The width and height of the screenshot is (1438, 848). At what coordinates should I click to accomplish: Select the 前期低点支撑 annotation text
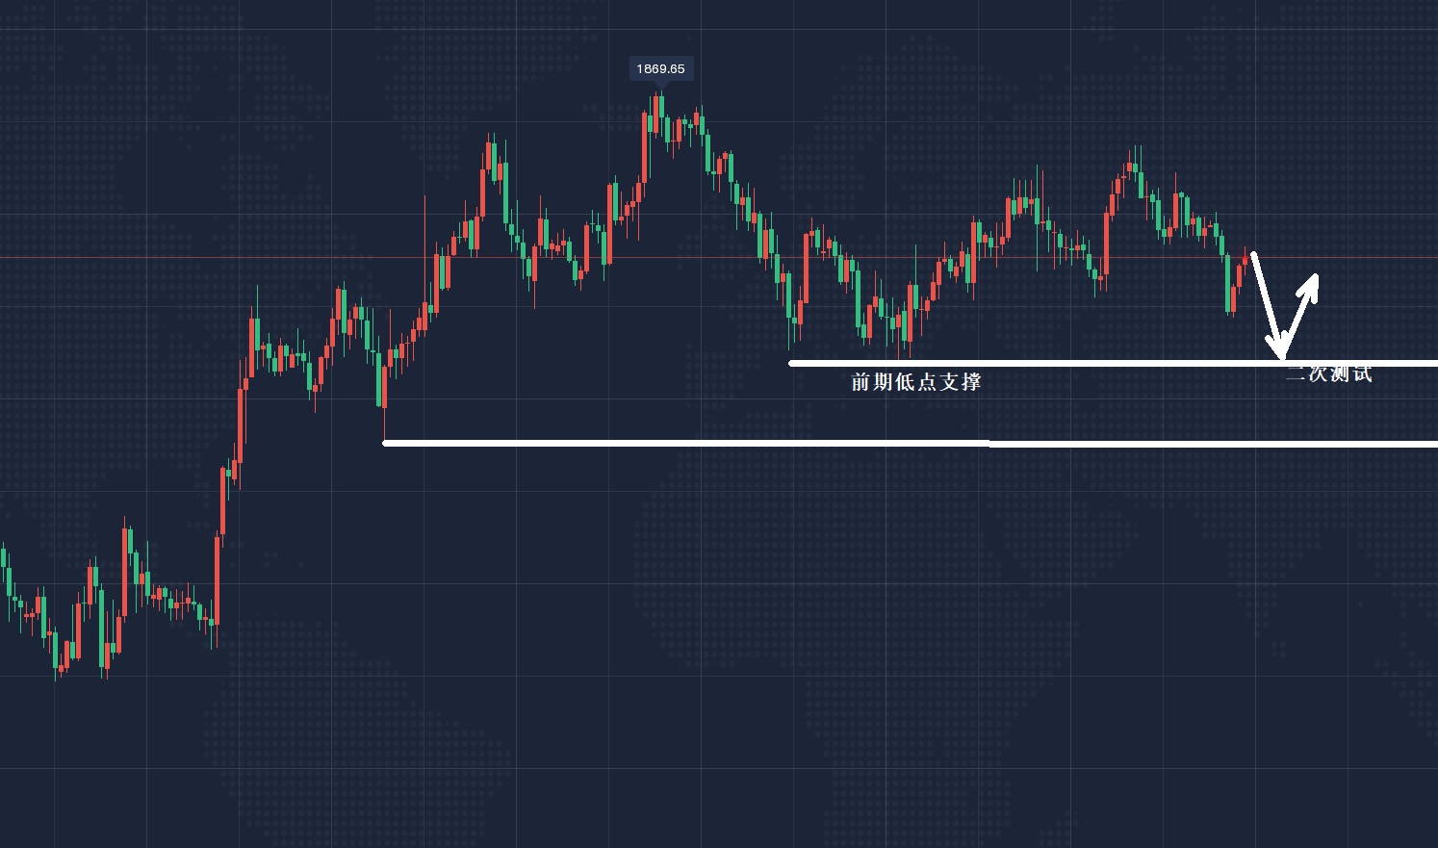pos(915,382)
